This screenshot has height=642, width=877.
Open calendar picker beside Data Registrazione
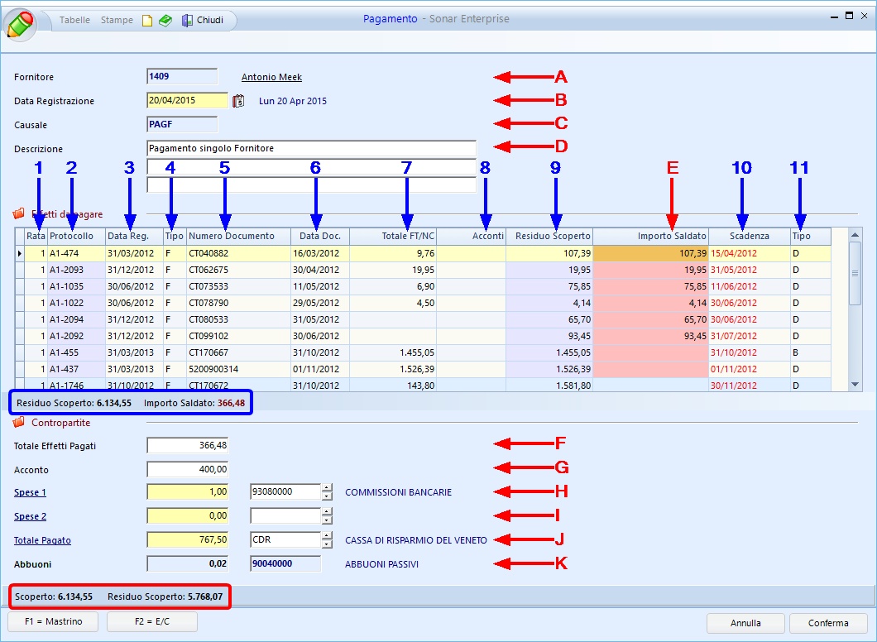click(238, 101)
